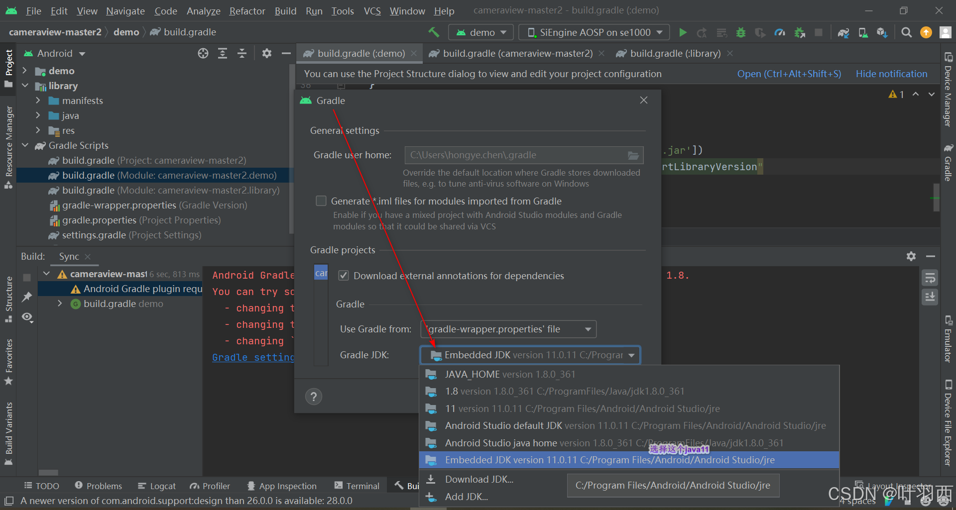Click the Debug app bug icon
Screen dimensions: 956x510
741,32
